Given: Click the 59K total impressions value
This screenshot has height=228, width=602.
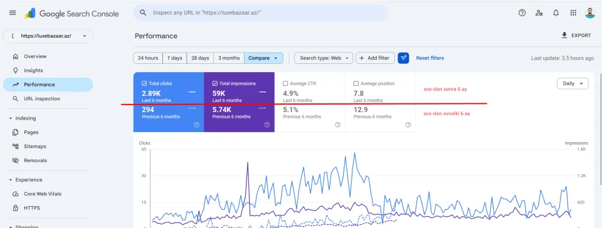Looking at the screenshot, I should pos(219,93).
